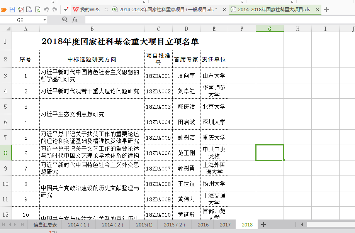Click header cell 首席专家
The image size is (355, 233).
(x=186, y=59)
